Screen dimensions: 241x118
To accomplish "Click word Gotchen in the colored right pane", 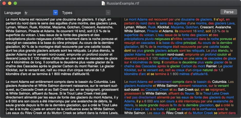I will 191,27.
